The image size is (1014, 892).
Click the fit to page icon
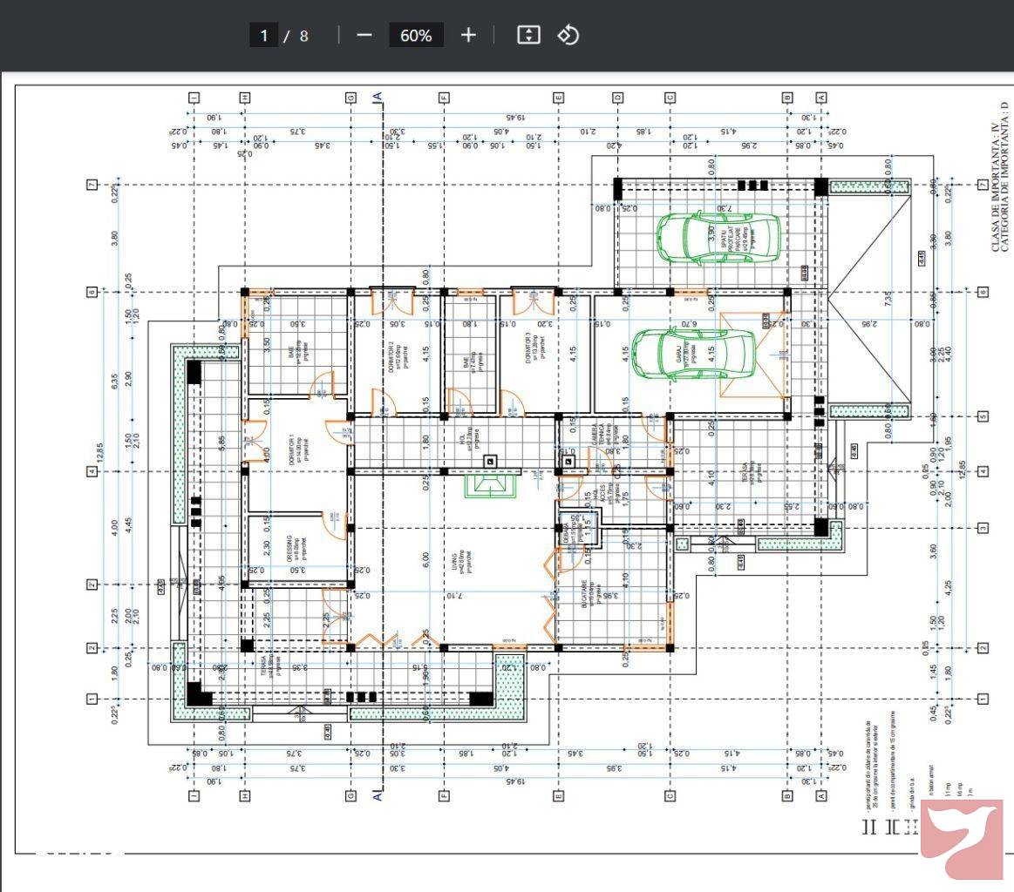point(528,35)
